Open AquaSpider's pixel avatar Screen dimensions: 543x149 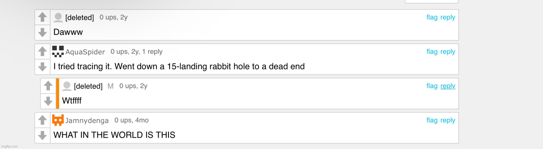pos(58,51)
